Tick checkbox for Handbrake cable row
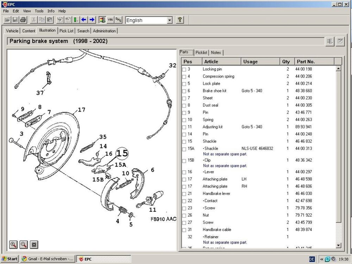This screenshot has width=352, height=264. click(x=184, y=230)
